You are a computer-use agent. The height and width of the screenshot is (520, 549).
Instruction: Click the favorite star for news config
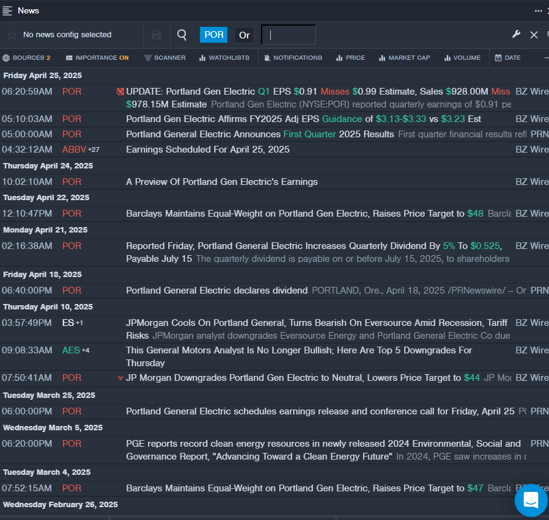point(12,35)
